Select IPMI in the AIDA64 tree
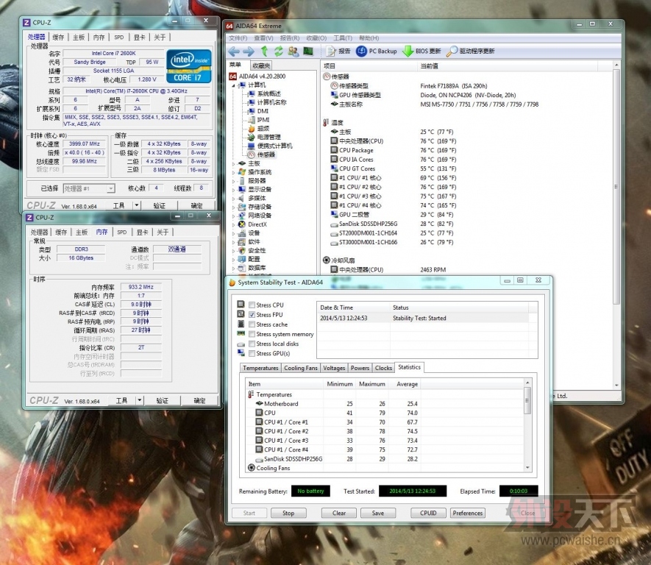Viewport: 651px width, 565px height. 259,120
